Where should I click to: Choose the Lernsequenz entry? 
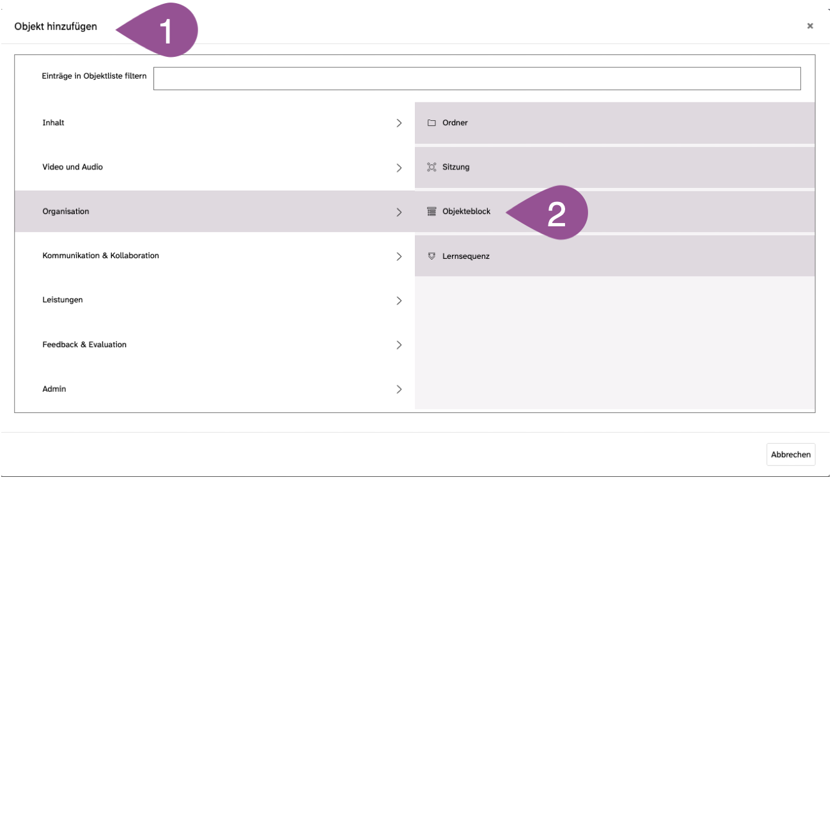pyautogui.click(x=615, y=256)
